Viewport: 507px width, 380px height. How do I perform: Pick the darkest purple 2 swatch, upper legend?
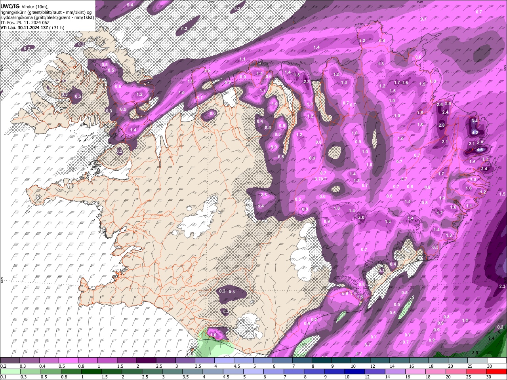click(x=146, y=361)
